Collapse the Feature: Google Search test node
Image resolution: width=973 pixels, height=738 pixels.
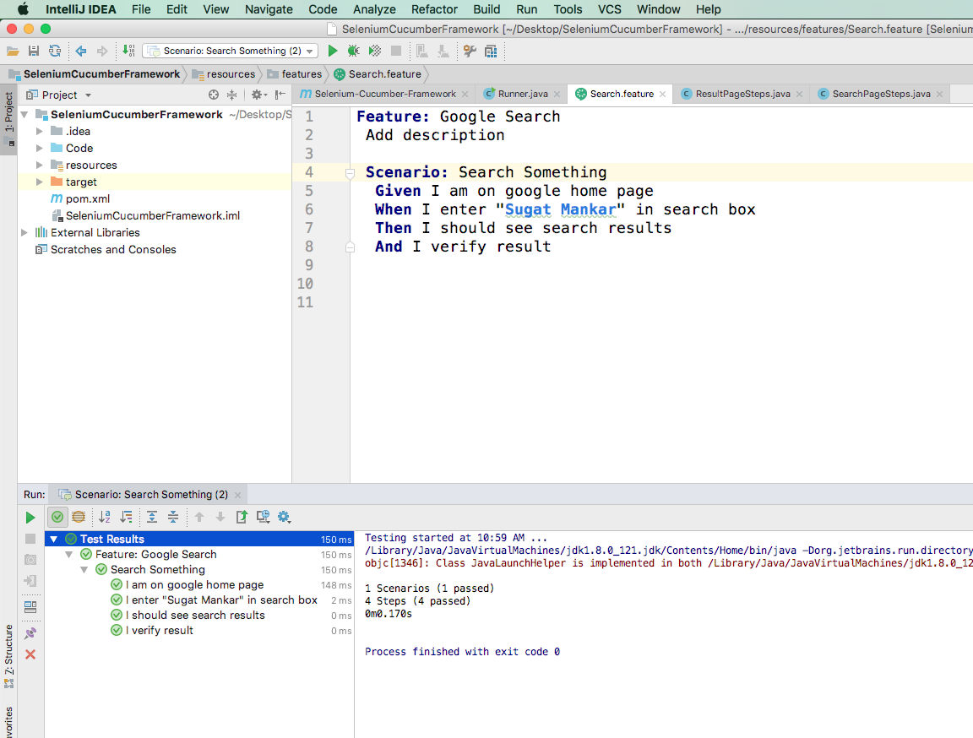(70, 555)
